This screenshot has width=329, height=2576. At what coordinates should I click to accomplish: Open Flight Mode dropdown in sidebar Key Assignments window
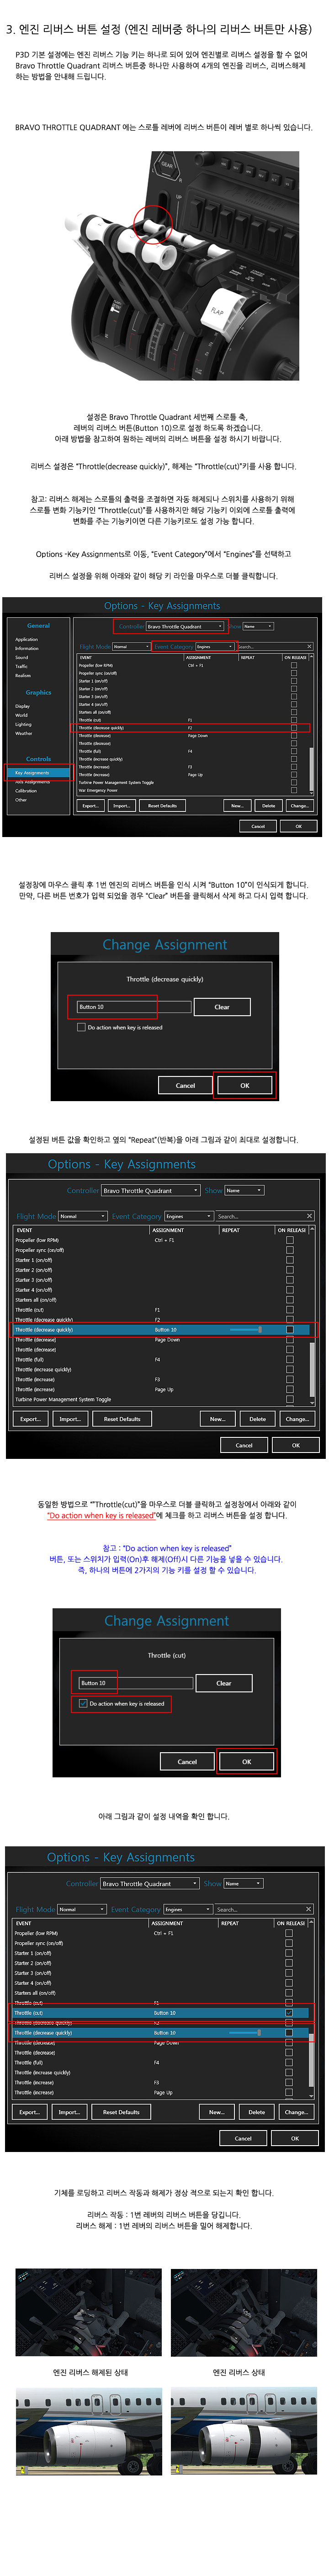coord(131,646)
